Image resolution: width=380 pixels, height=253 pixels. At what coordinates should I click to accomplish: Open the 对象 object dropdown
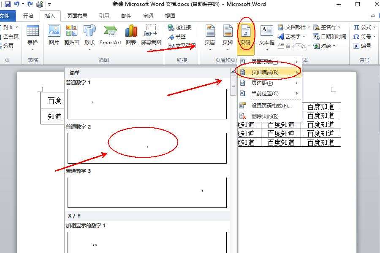tap(324, 46)
